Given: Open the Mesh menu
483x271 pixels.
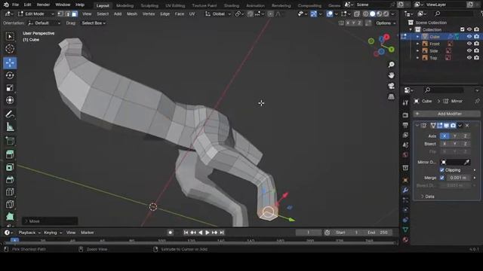Looking at the screenshot, I should point(132,14).
